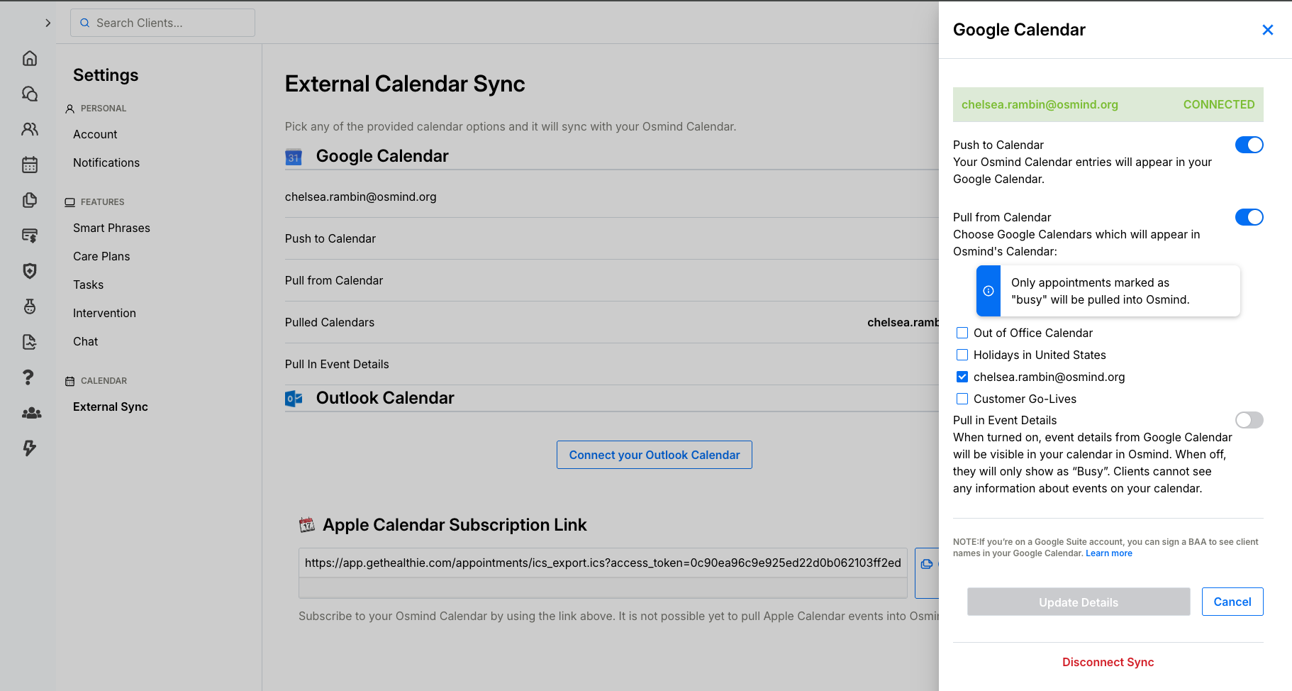The image size is (1292, 691).
Task: Click the Pulled Calendars row
Action: click(612, 322)
